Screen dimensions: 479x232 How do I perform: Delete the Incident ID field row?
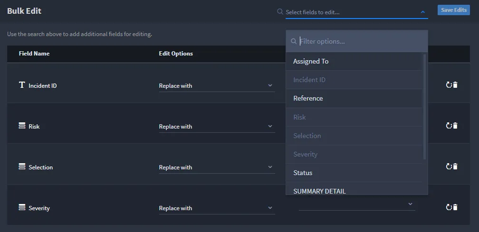[x=455, y=85]
